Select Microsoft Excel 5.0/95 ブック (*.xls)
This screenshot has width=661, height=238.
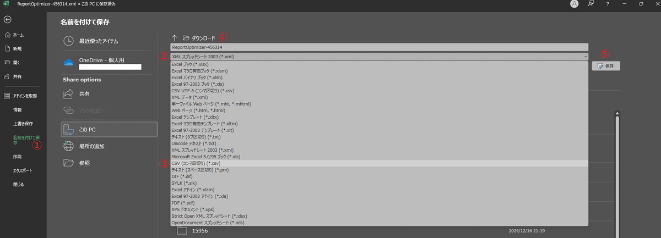pos(378,156)
